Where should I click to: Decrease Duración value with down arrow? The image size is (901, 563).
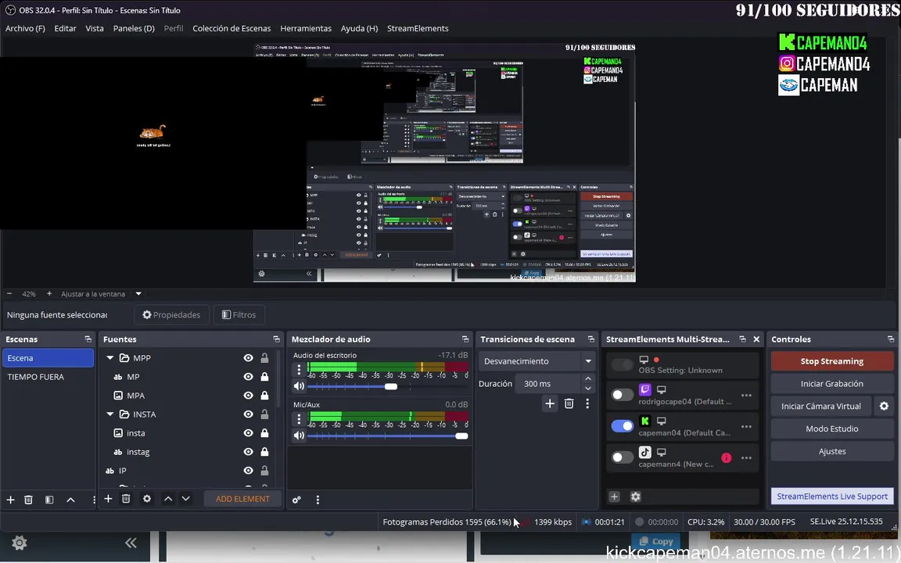coord(588,389)
